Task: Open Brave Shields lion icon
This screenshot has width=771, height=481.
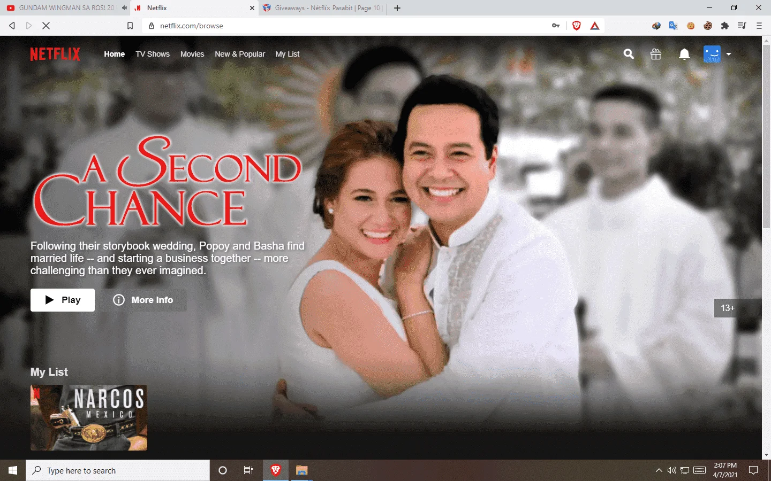Action: pos(577,26)
